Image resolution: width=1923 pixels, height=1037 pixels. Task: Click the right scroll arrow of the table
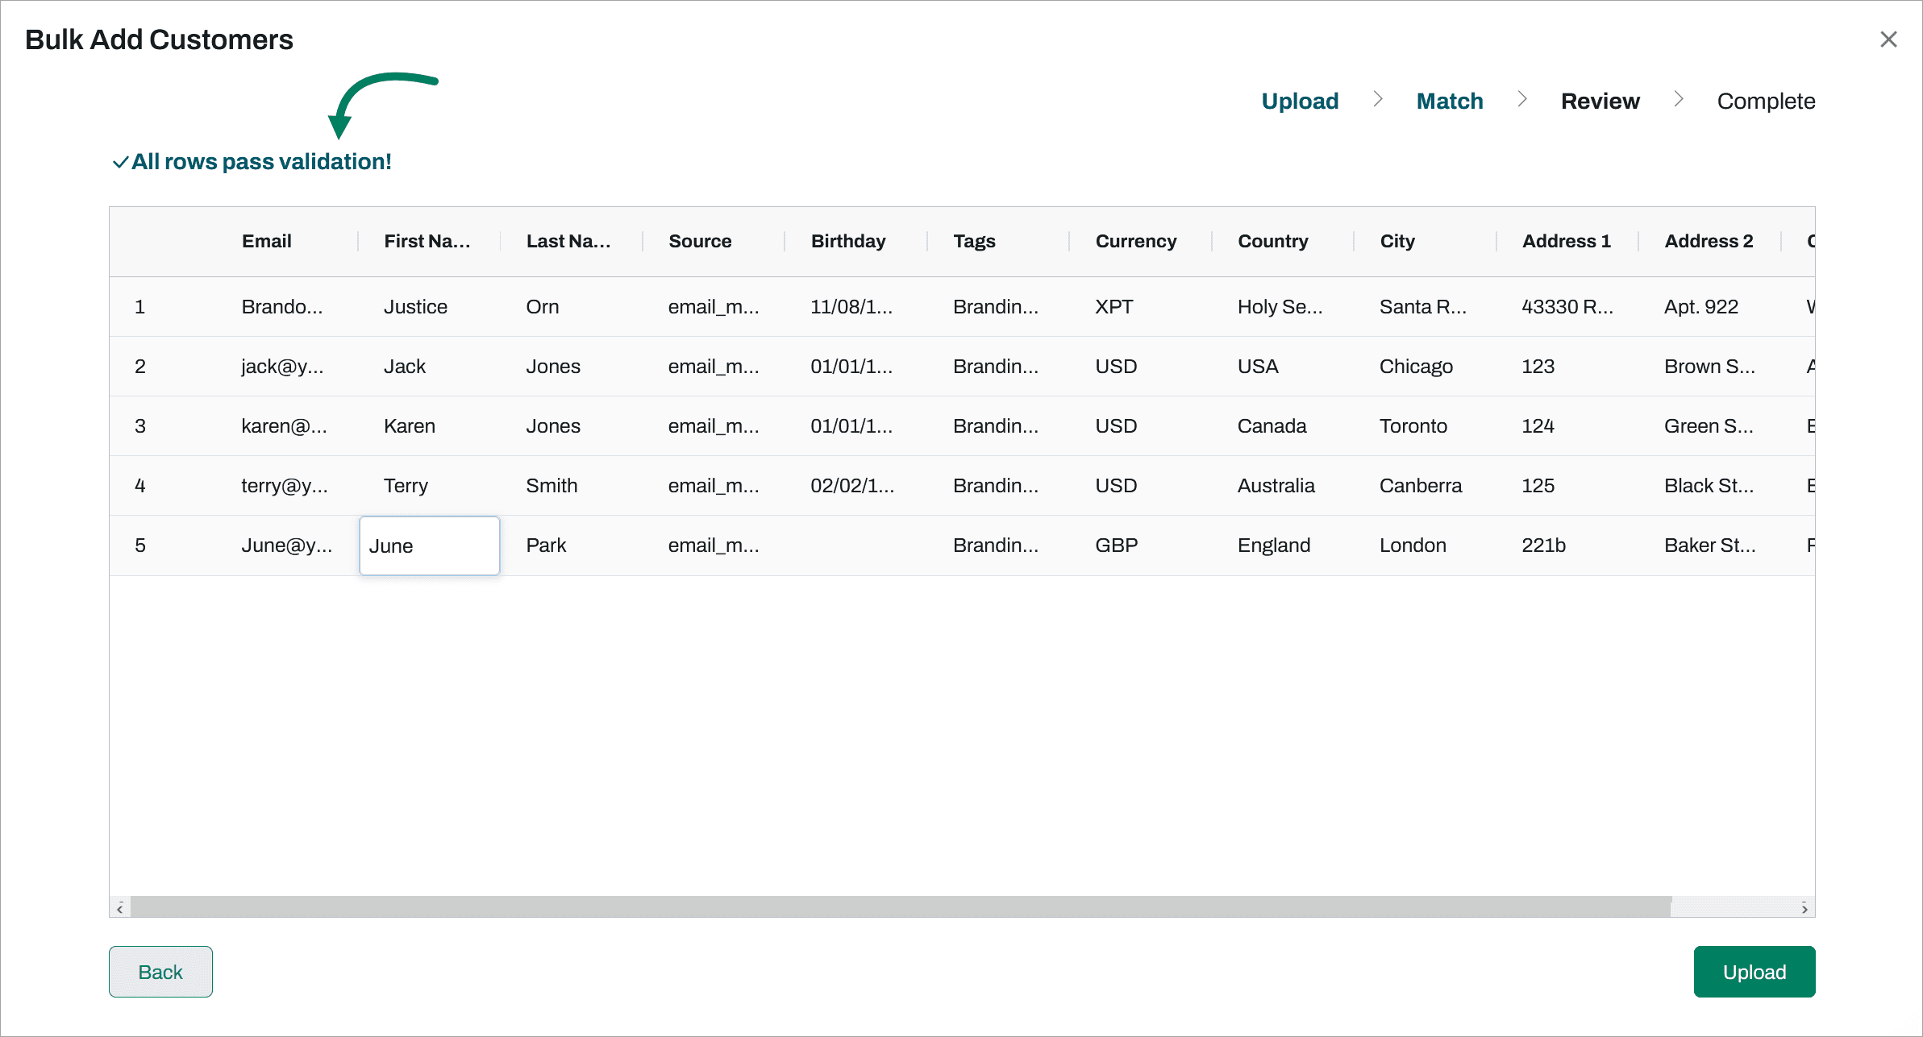tap(1805, 908)
